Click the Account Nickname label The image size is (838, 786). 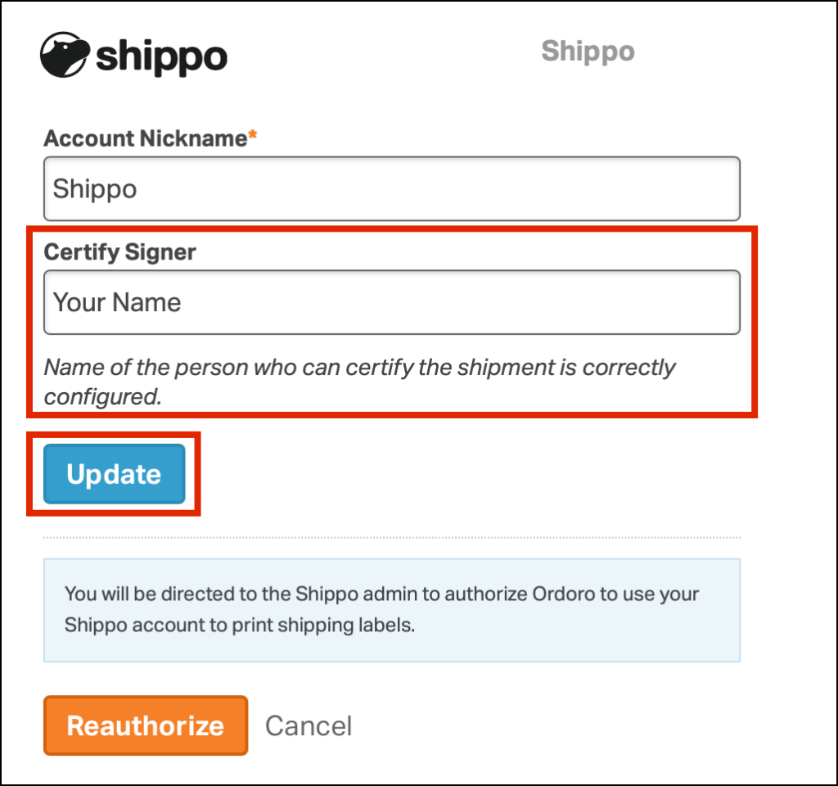146,138
